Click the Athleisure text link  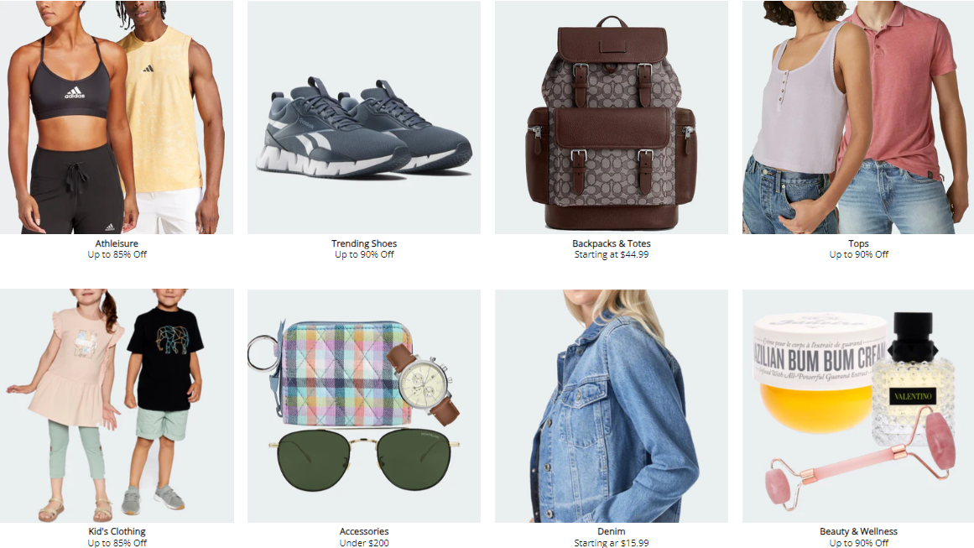point(117,243)
